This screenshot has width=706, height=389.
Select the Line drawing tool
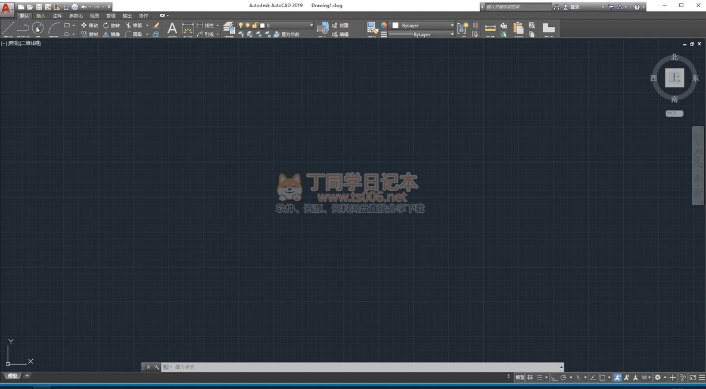click(8, 29)
